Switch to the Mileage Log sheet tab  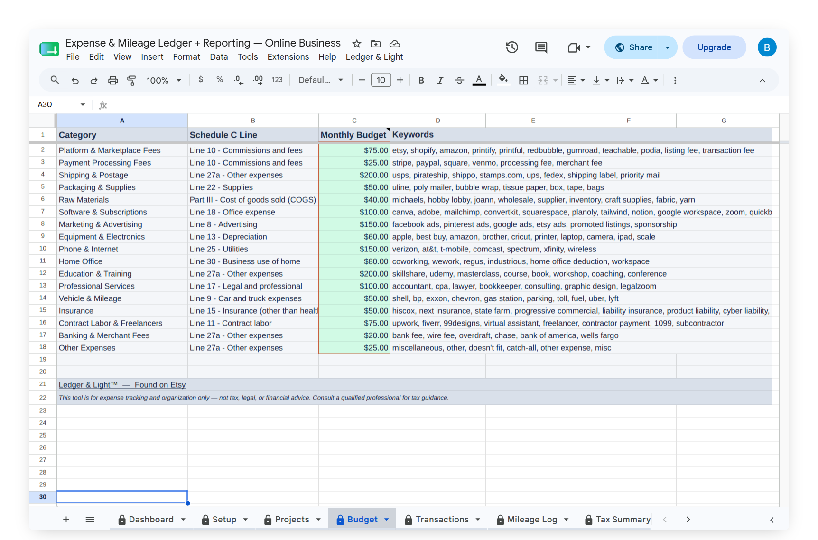(532, 520)
